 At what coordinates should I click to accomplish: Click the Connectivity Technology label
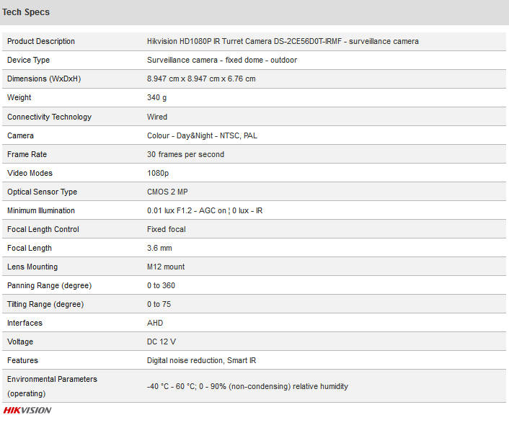click(49, 117)
